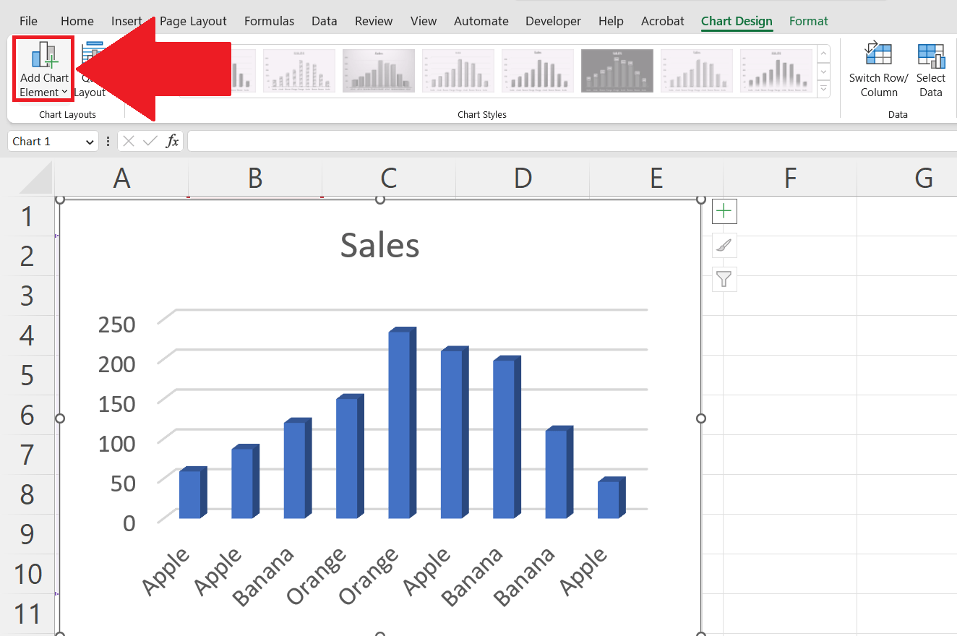This screenshot has height=636, width=957.
Task: Open the File menu
Action: click(x=28, y=21)
